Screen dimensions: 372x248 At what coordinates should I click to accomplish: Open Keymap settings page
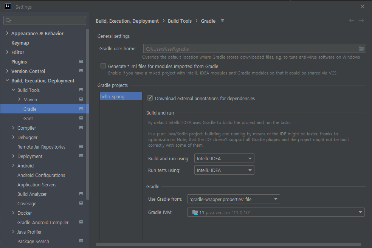pyautogui.click(x=20, y=43)
